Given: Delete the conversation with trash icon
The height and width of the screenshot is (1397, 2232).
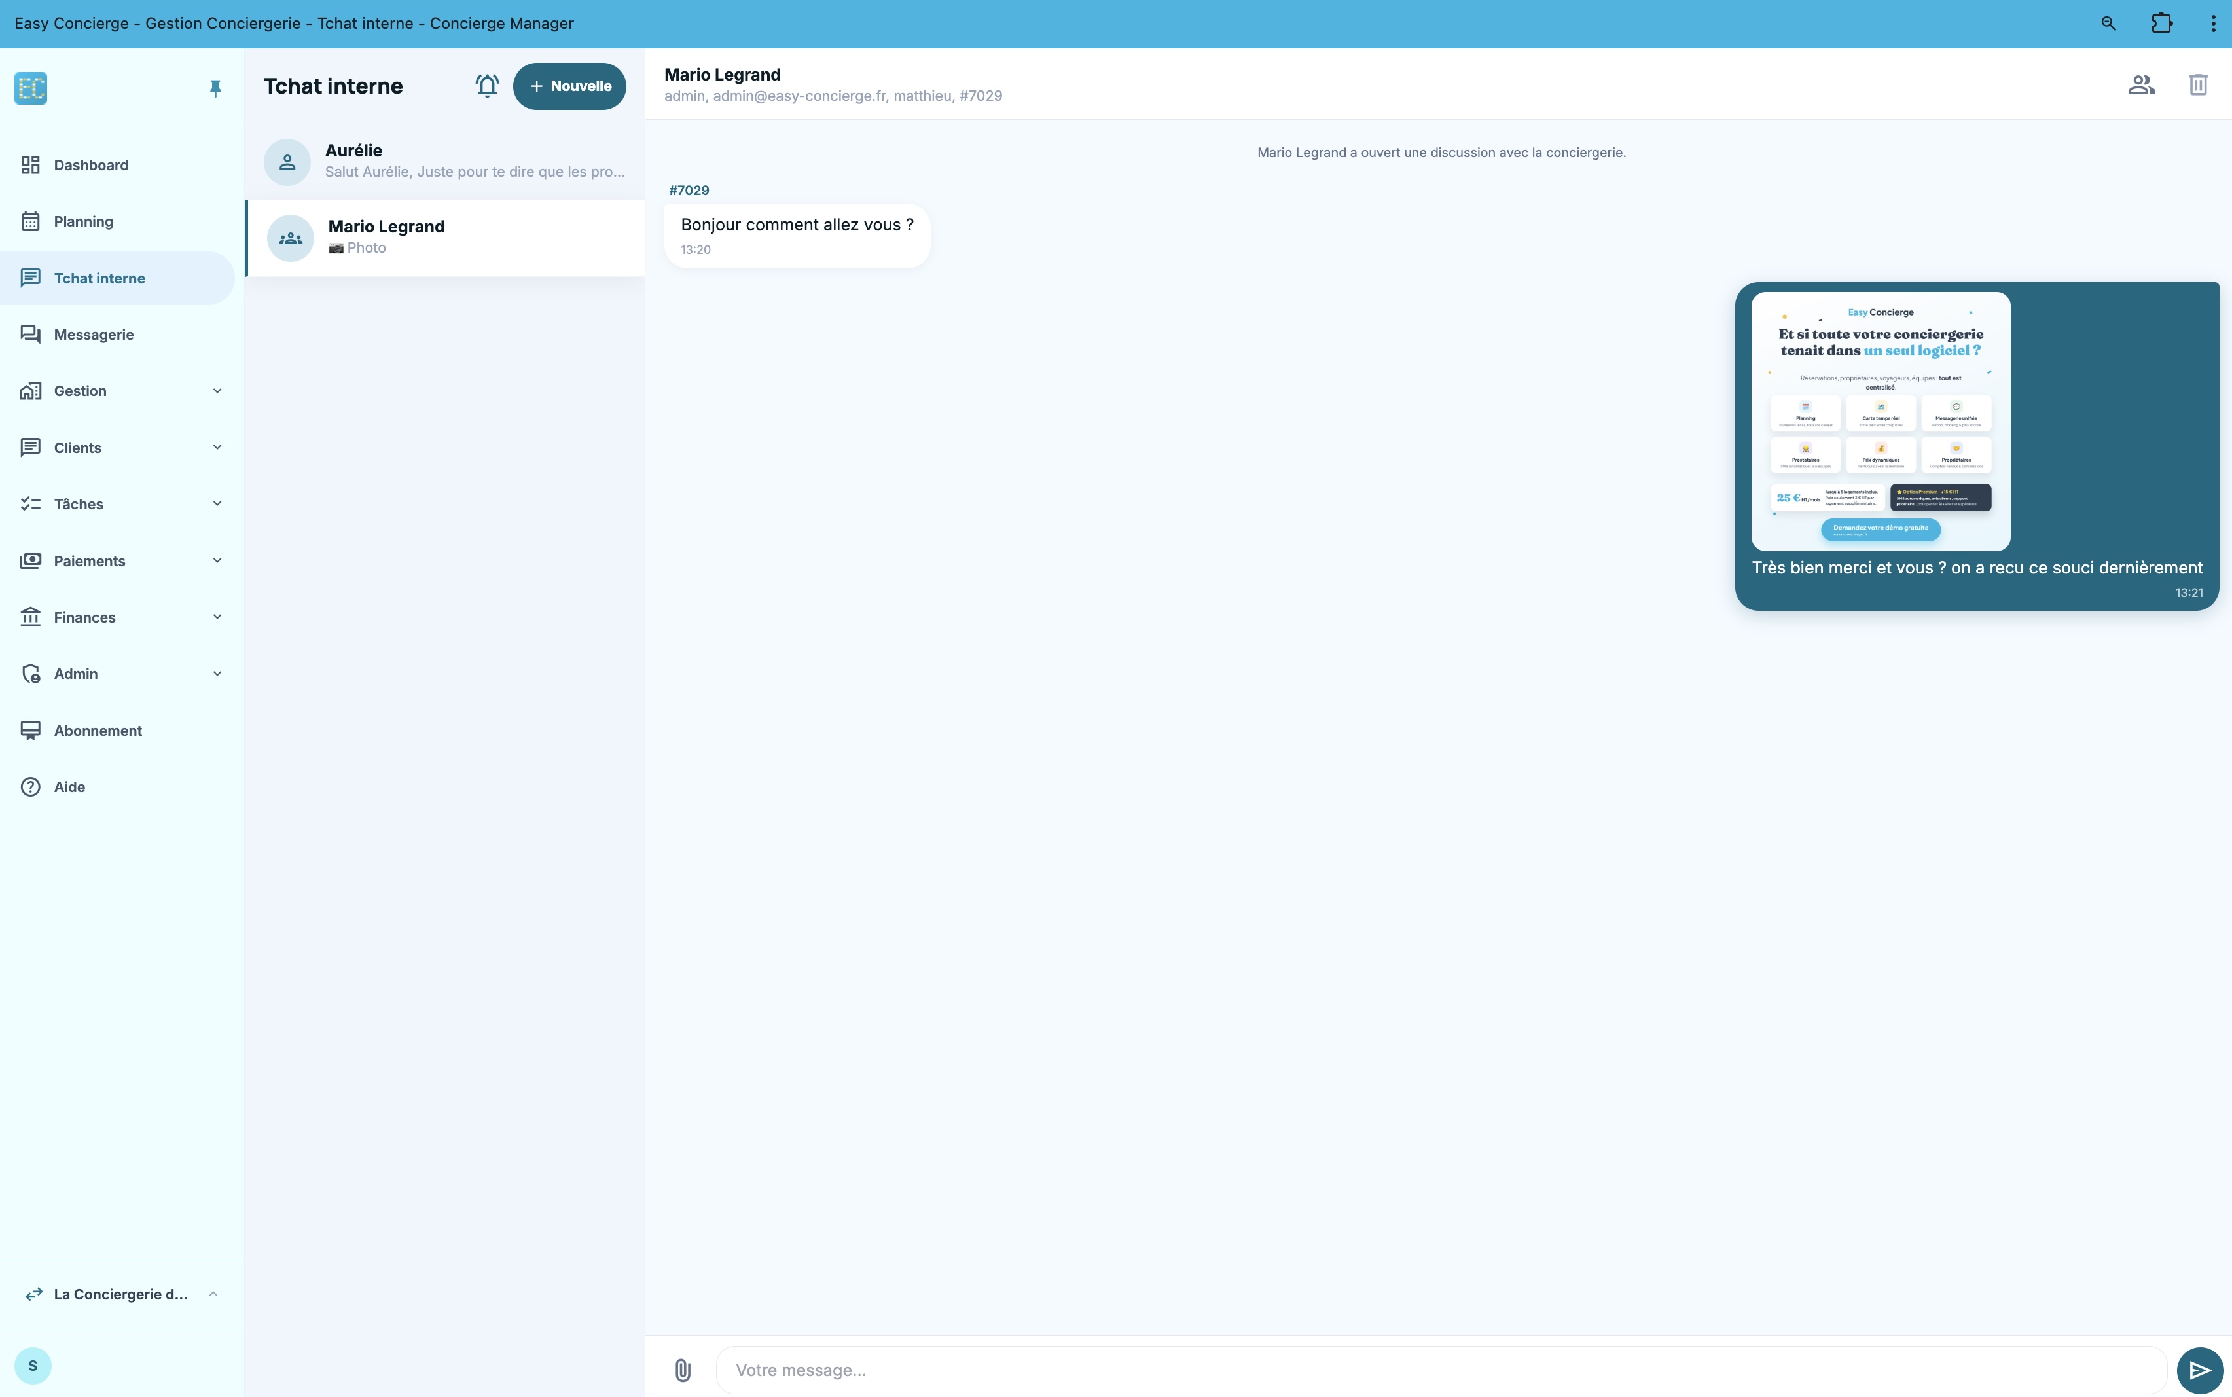Looking at the screenshot, I should pyautogui.click(x=2198, y=85).
